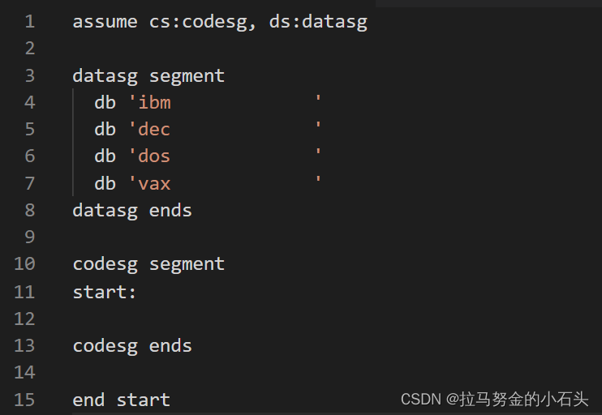Place cursor in the 'ibm' string
The image size is (602, 415).
[154, 103]
